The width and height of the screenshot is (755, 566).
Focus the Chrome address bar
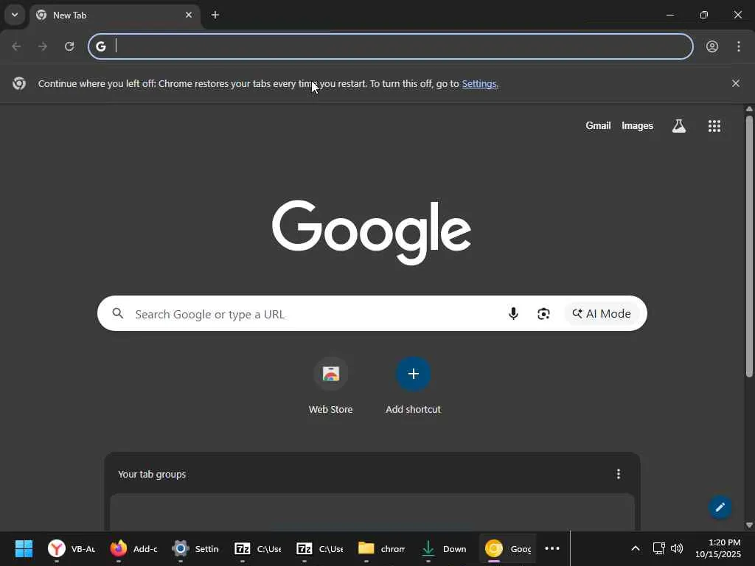[x=391, y=46]
